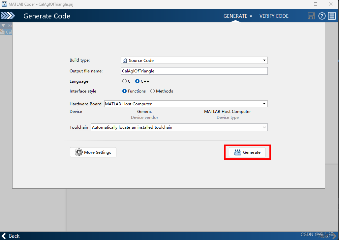The height and width of the screenshot is (240, 339).
Task: Open the GENERATE dropdown arrow
Action: pyautogui.click(x=251, y=16)
